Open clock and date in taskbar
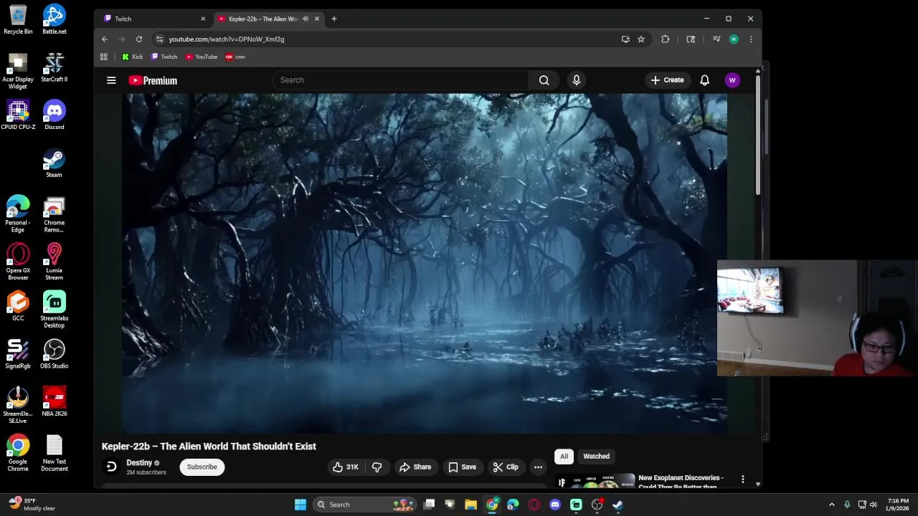The width and height of the screenshot is (918, 516). [898, 505]
